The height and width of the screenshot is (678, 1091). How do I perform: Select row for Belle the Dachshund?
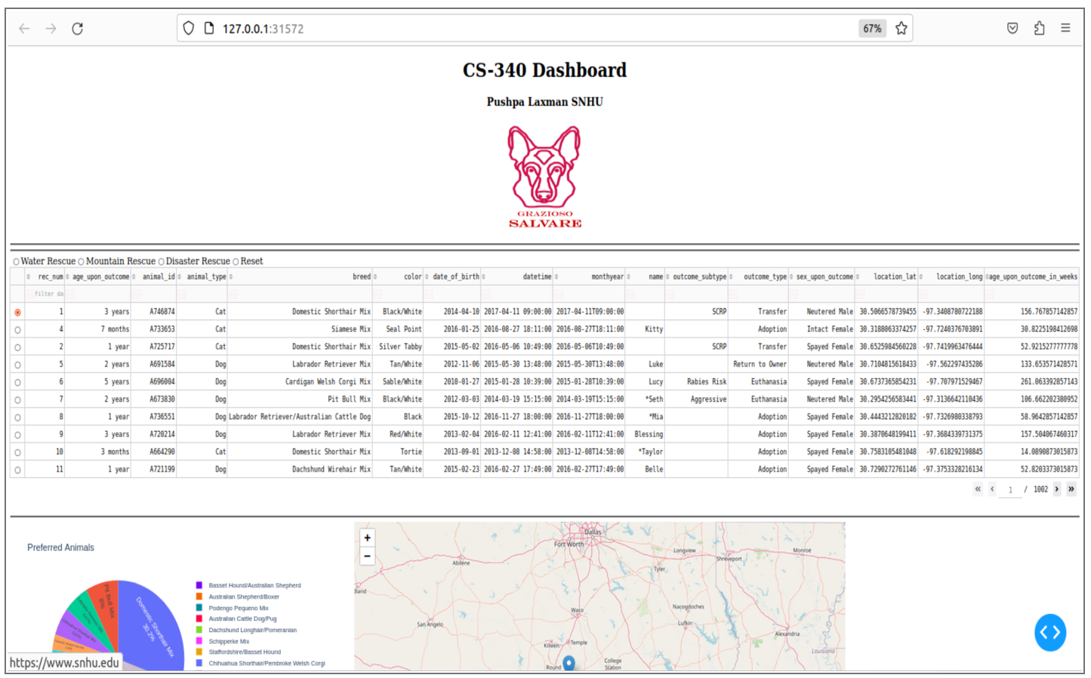tap(17, 470)
